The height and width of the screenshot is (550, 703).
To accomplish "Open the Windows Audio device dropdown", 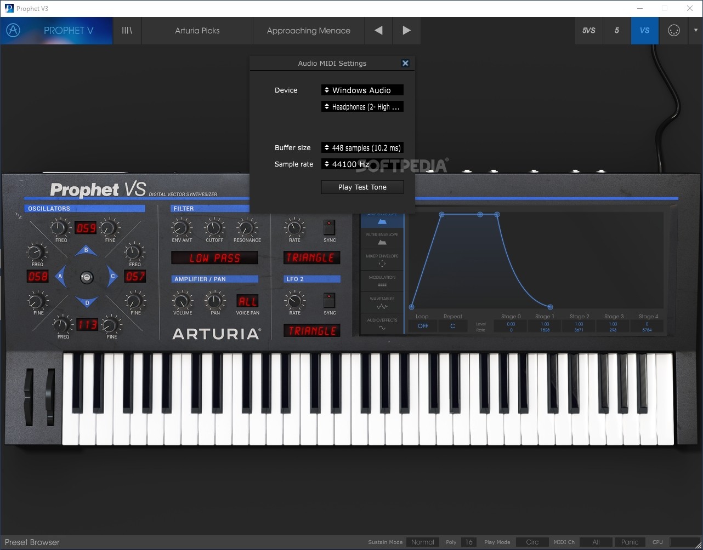I will (362, 90).
